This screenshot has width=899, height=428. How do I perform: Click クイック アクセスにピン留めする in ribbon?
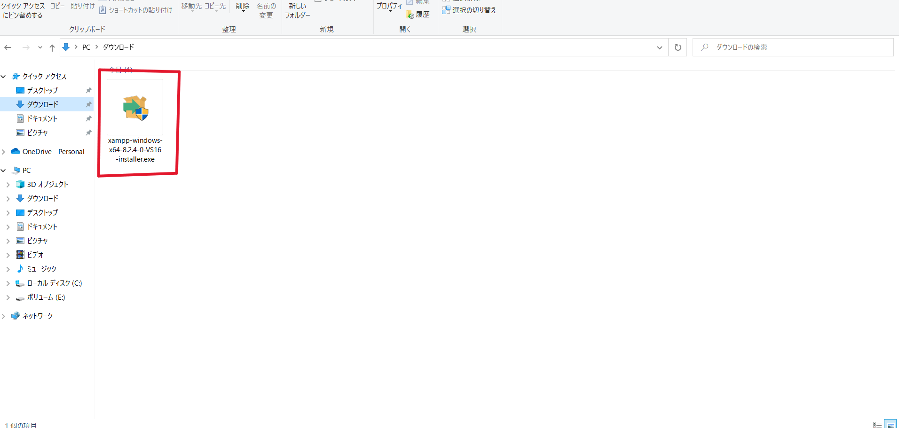[23, 10]
